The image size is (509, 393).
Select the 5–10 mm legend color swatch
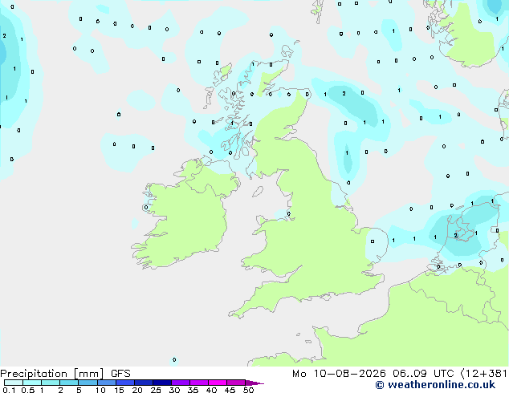[88, 383]
